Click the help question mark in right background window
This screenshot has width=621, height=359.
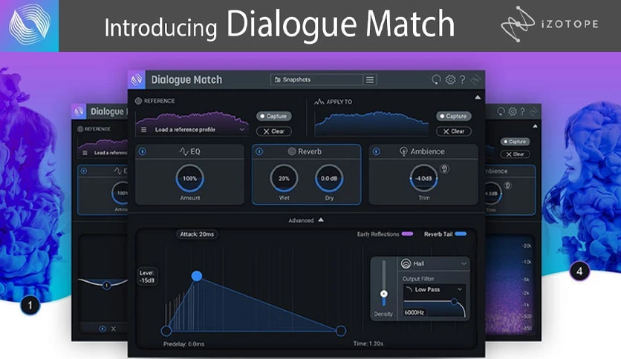pos(523,111)
